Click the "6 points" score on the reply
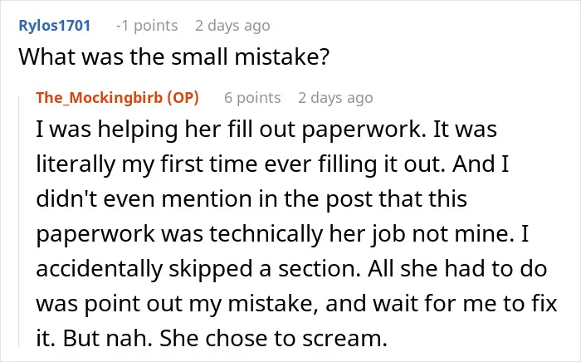Screen dimensions: 581x362 click(252, 98)
